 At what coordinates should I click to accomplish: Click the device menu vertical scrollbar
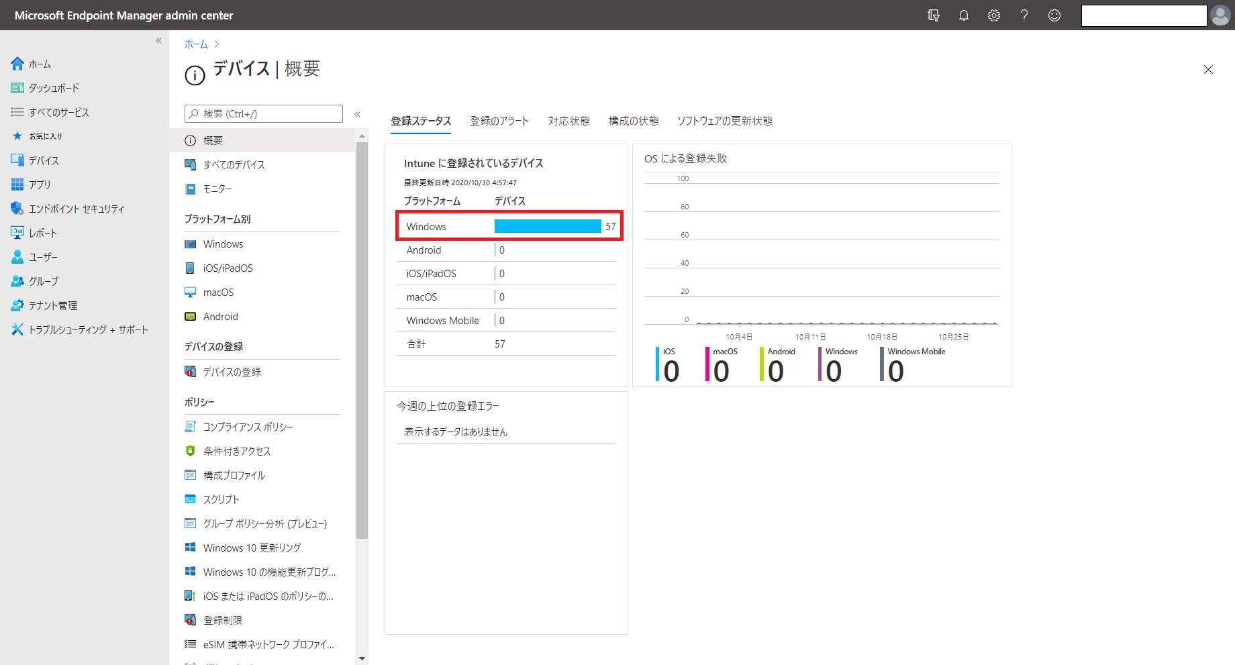coord(362,340)
